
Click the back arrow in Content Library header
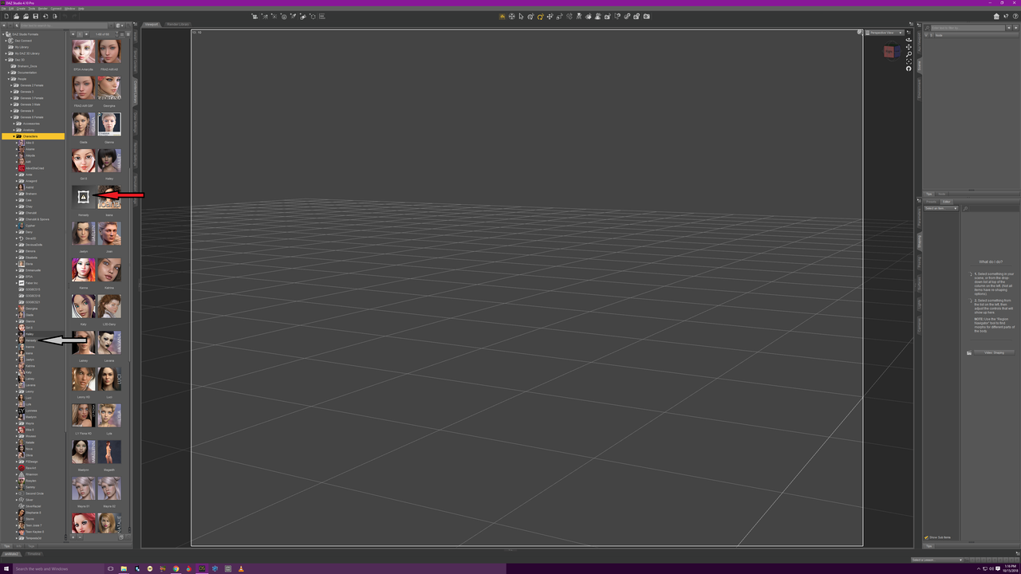[5, 26]
